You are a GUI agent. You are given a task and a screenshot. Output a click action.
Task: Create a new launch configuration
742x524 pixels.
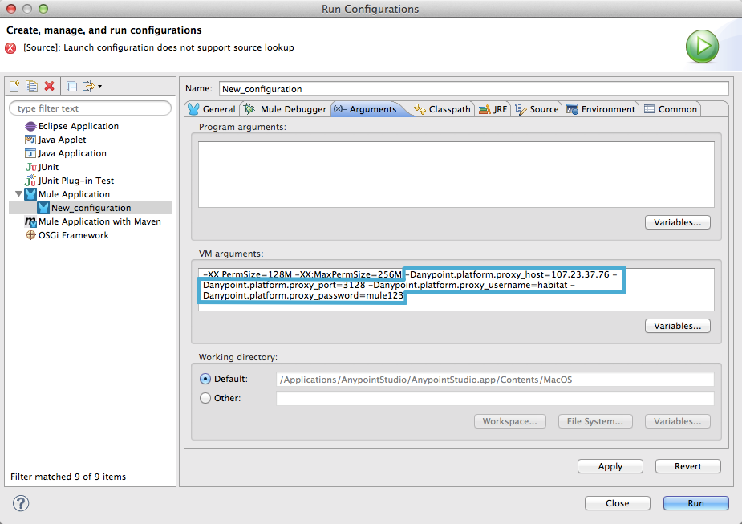14,86
